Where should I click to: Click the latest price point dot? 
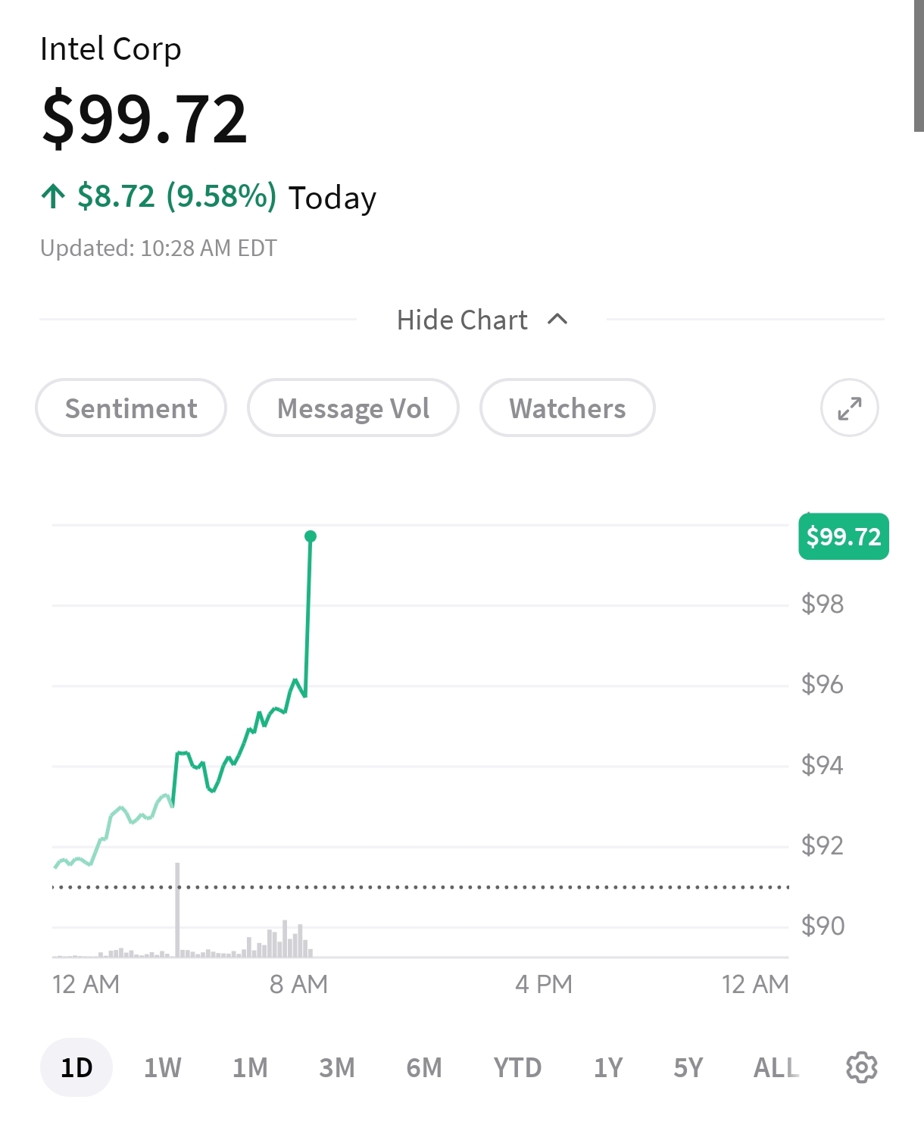[311, 536]
